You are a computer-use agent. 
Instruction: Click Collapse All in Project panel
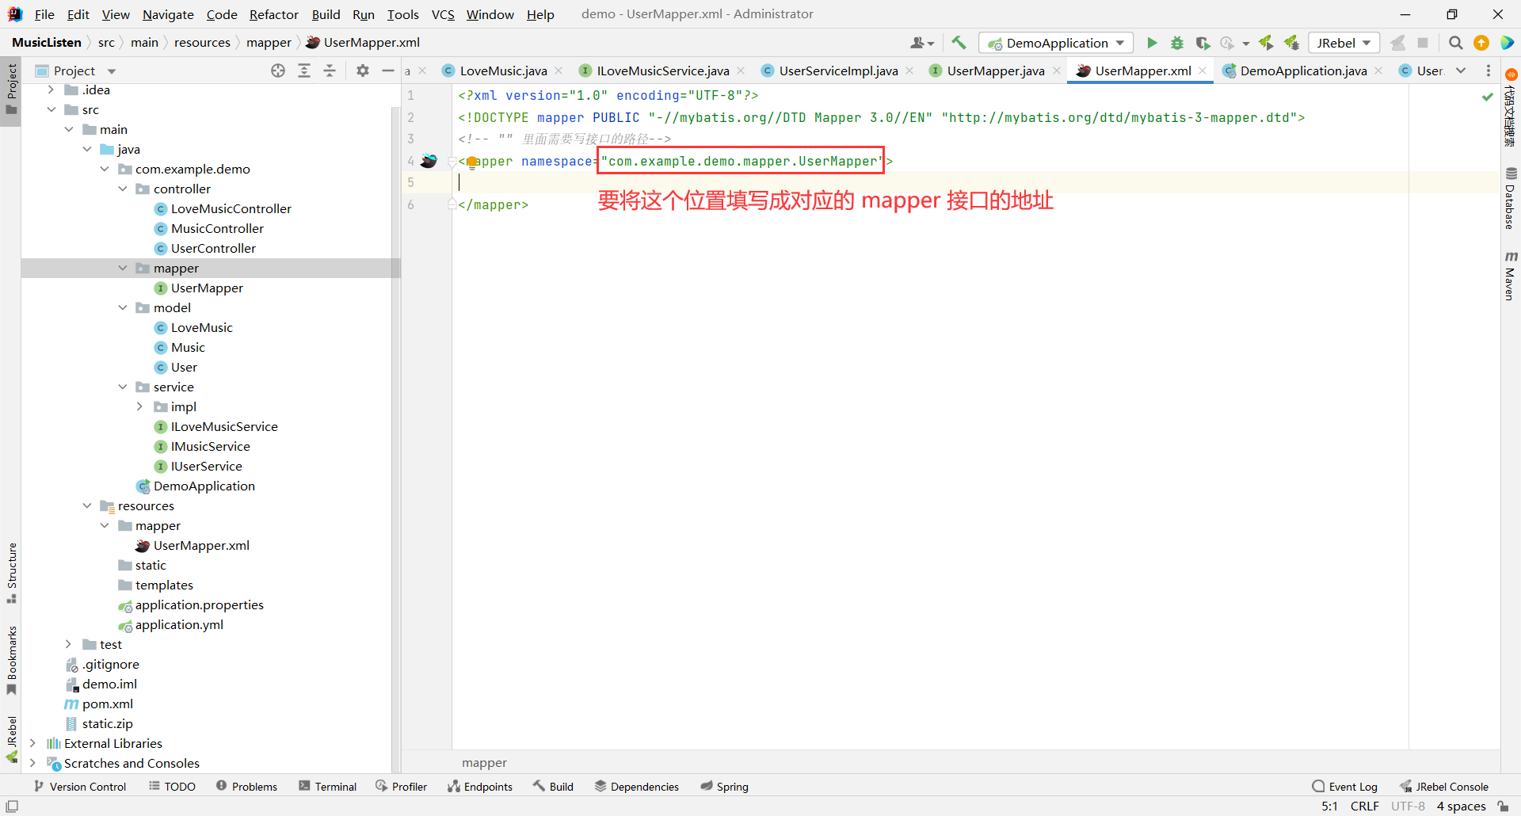point(330,71)
